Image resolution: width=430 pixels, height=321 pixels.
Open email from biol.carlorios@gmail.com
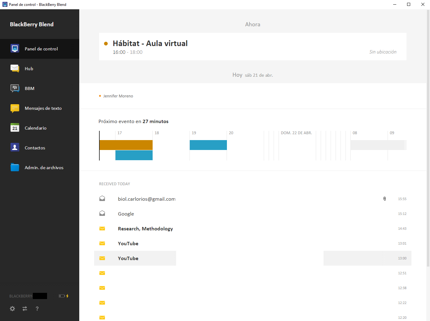[x=253, y=199]
